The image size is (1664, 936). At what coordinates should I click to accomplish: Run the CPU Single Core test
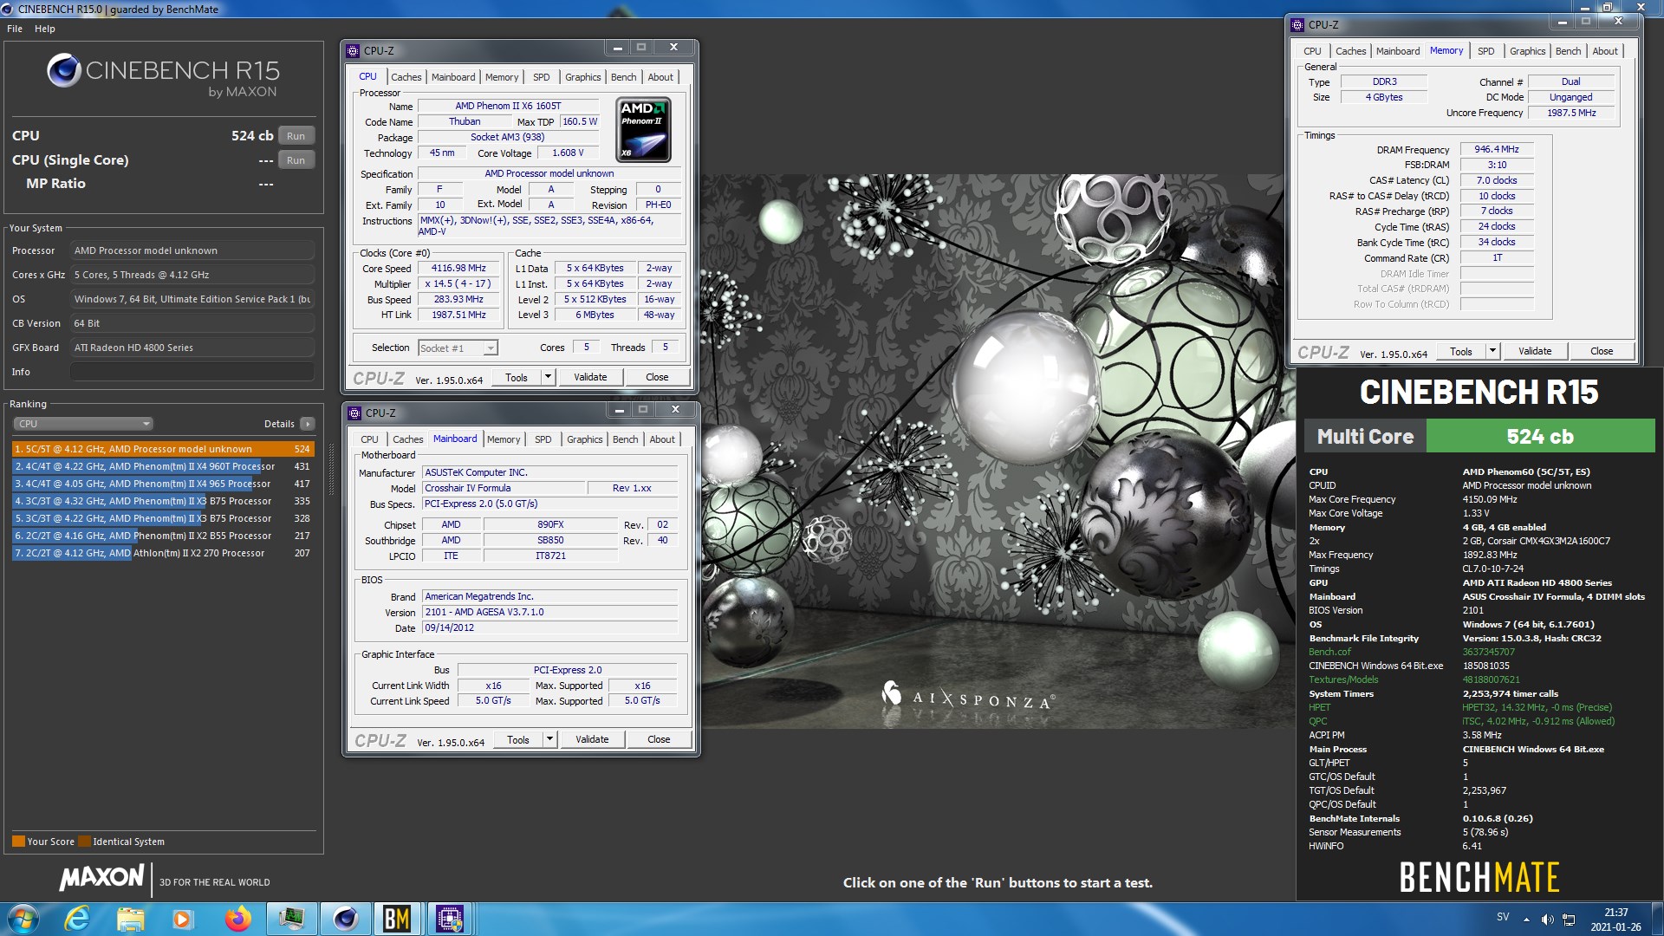296,160
